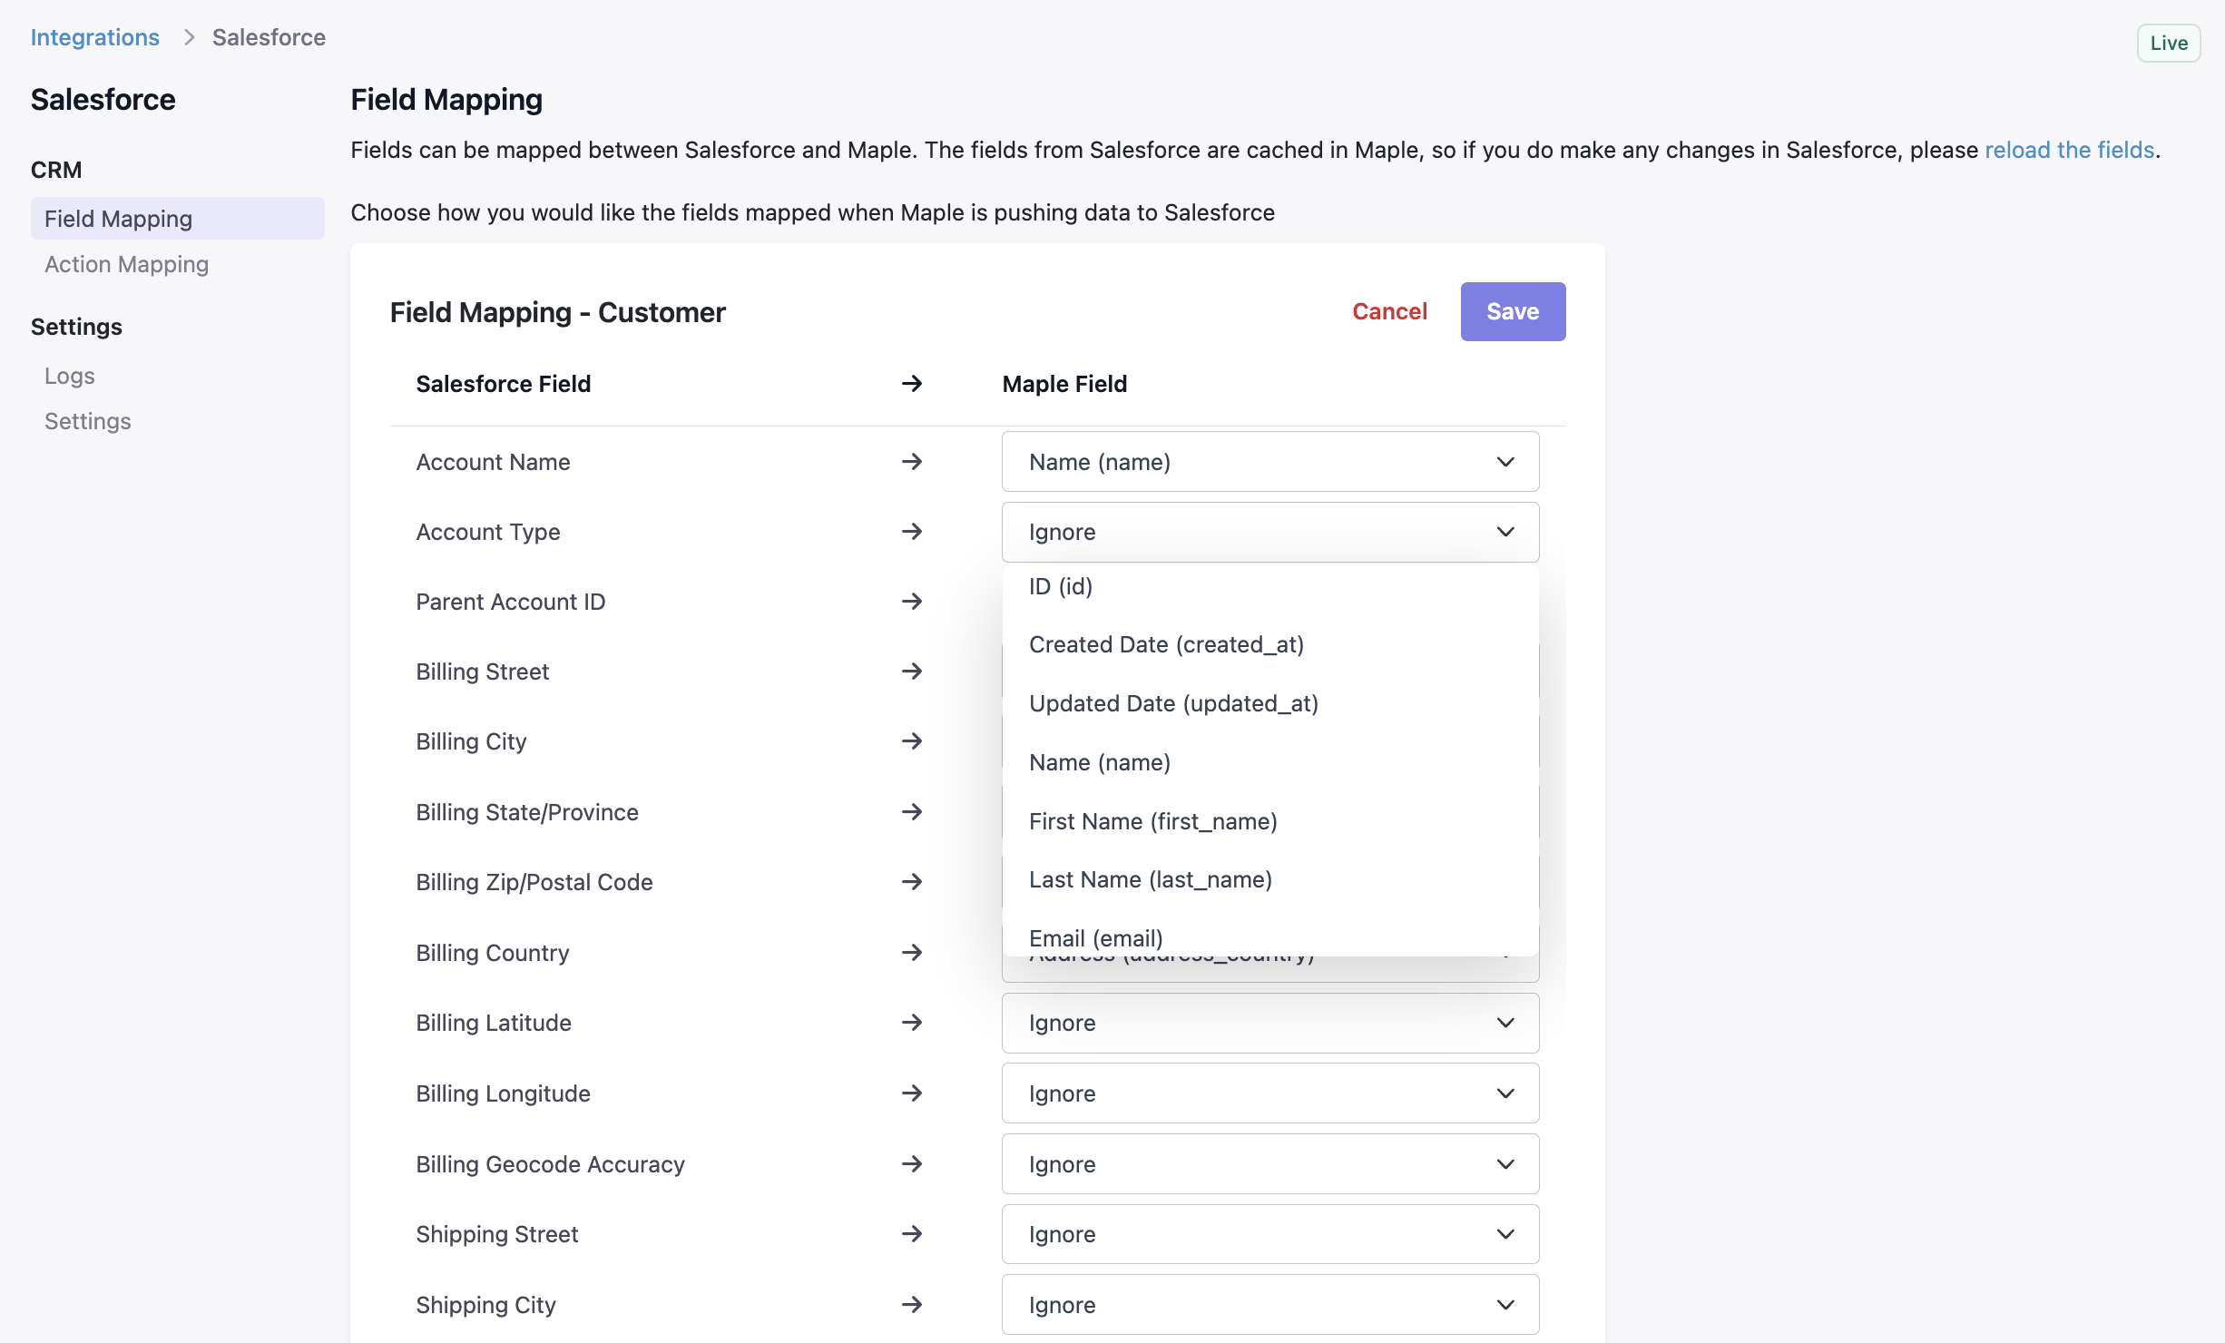Click arrow icon next to Billing Geocode Accuracy
Viewport: 2225px width, 1343px height.
pos(911,1164)
